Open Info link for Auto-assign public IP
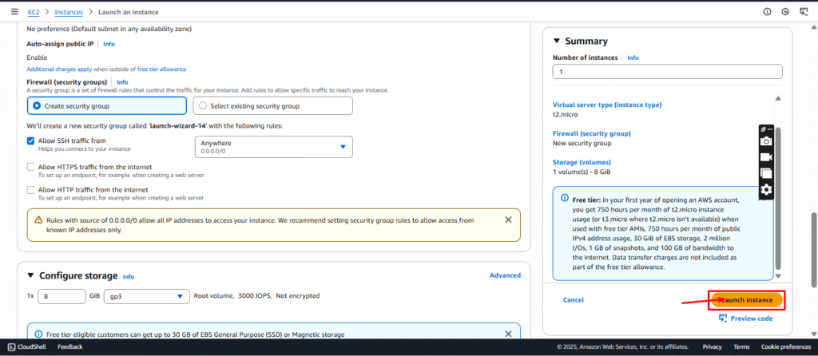The width and height of the screenshot is (818, 356). click(109, 45)
